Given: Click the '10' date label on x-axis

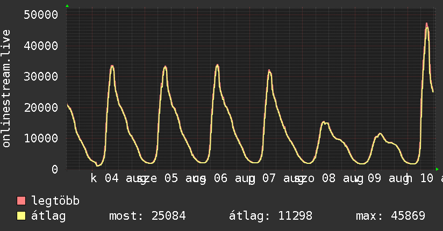Looking at the screenshot, I should [427, 178].
